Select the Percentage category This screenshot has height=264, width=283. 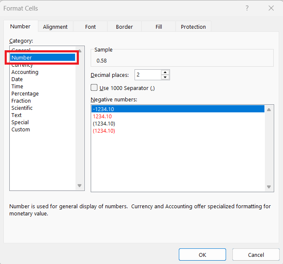click(43, 94)
